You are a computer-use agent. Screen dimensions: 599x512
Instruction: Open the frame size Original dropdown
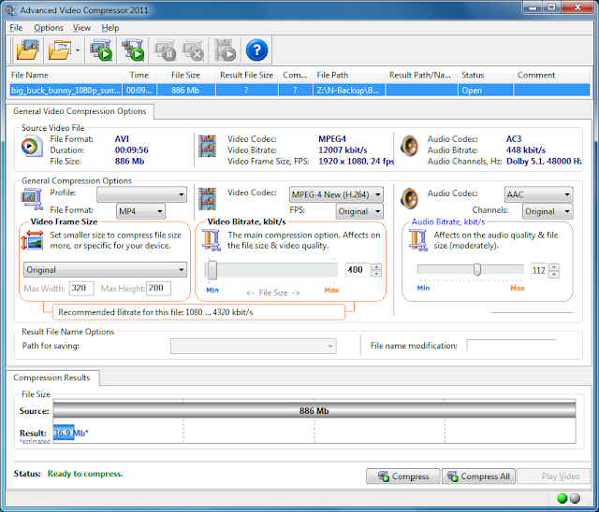coord(105,269)
